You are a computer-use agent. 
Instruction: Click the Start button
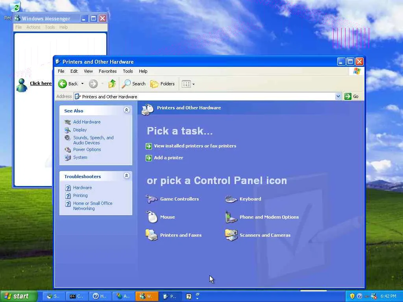click(x=18, y=296)
